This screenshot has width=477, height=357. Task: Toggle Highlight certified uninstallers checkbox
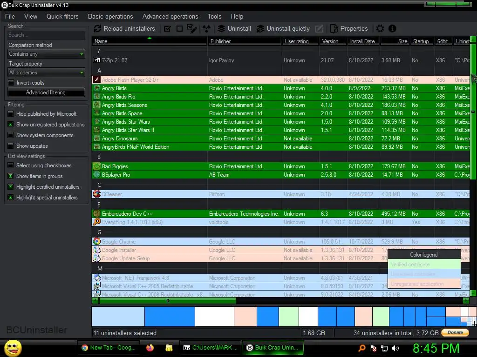pos(11,187)
